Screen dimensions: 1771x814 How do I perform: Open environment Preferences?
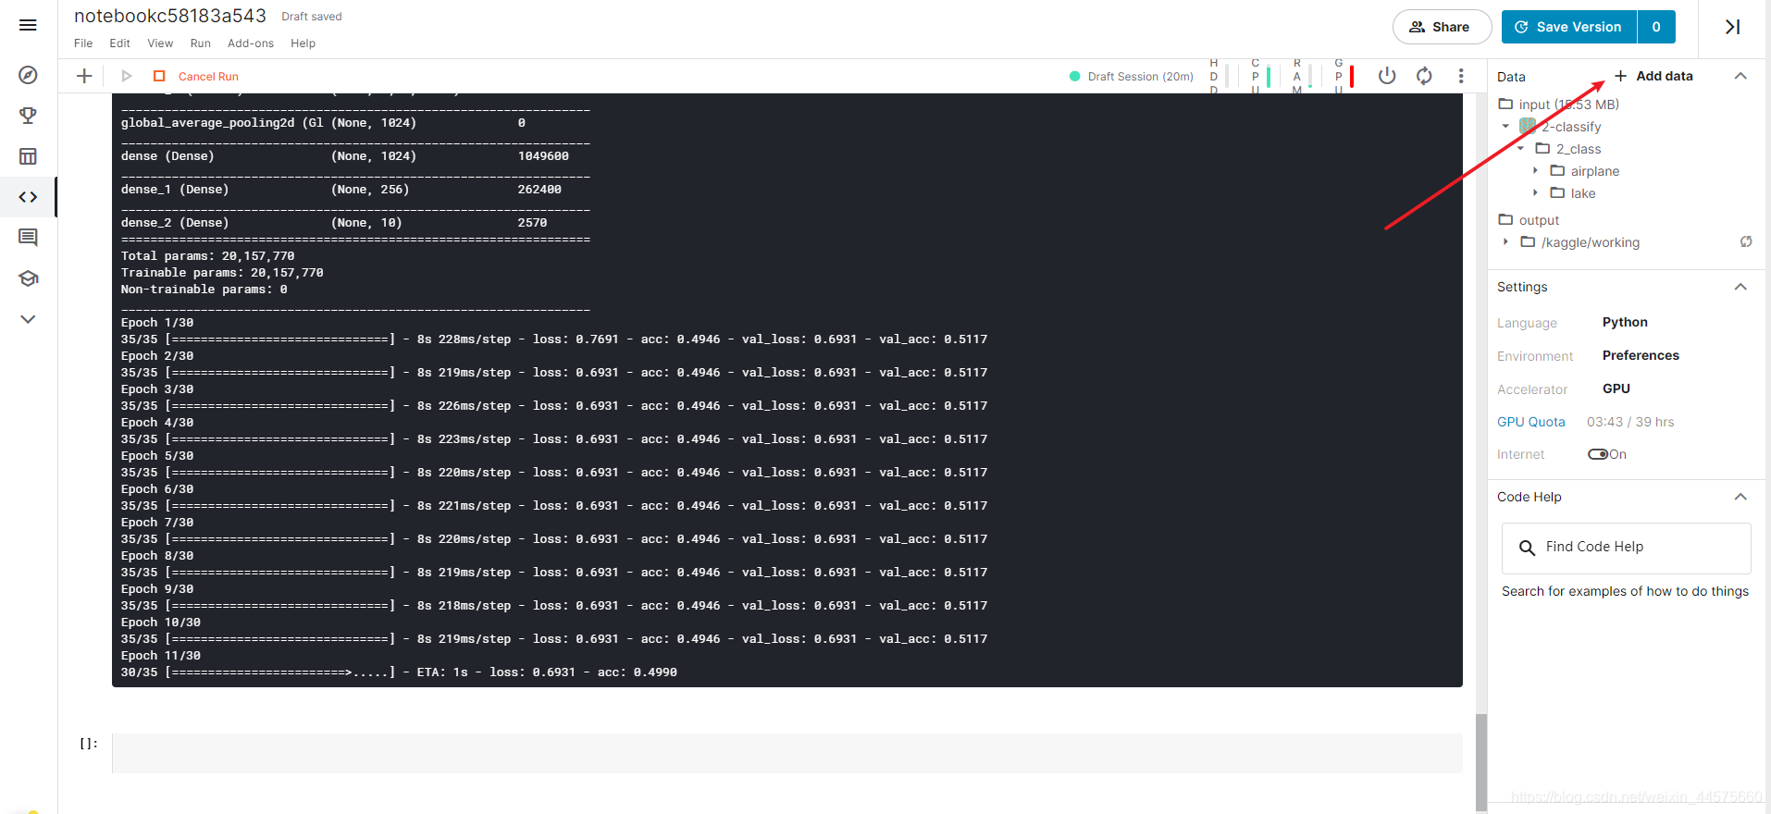point(1641,356)
